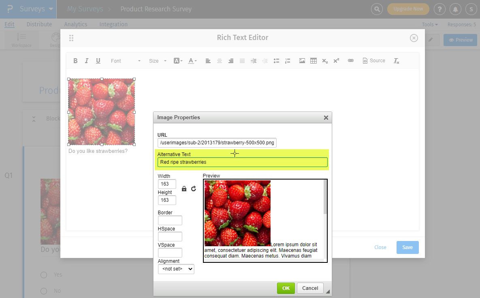
Task: Click the Close link in editor
Action: (380, 247)
